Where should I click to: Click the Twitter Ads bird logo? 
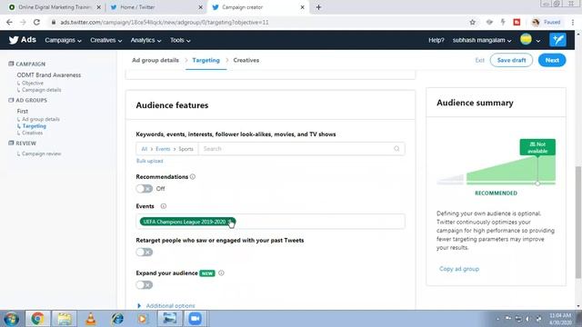[x=14, y=40]
